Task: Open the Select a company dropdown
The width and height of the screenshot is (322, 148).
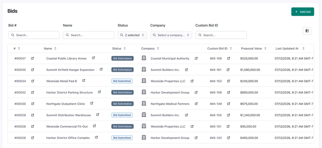Action: (171, 35)
